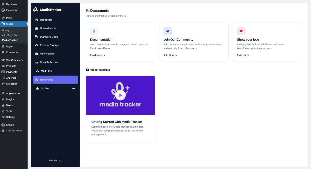The width and height of the screenshot is (311, 169).
Task: Click the Smush icon in sidebar
Action: (x=3, y=125)
